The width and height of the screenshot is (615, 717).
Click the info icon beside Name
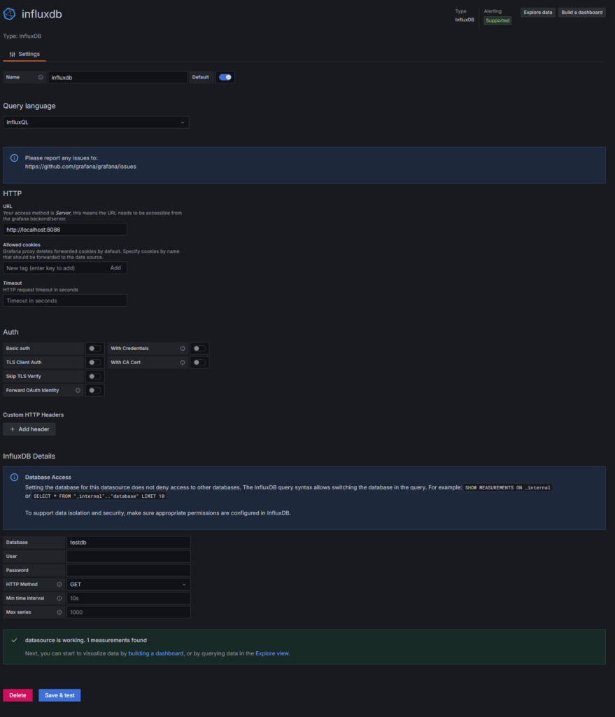tap(41, 77)
